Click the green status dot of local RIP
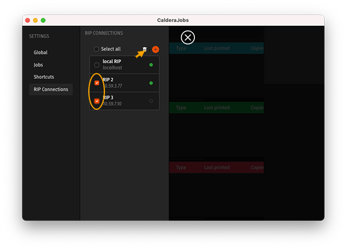The height and width of the screenshot is (249, 346). [151, 65]
